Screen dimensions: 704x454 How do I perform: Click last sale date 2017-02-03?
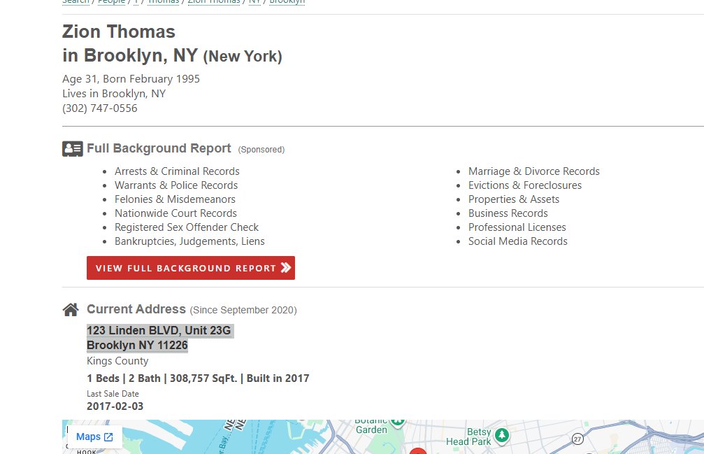[x=115, y=406]
